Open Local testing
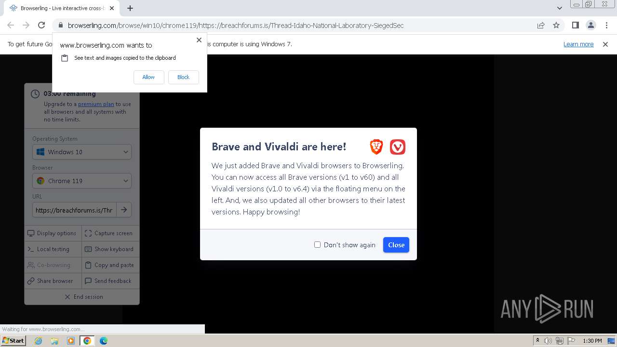Image resolution: width=617 pixels, height=347 pixels. pyautogui.click(x=53, y=249)
